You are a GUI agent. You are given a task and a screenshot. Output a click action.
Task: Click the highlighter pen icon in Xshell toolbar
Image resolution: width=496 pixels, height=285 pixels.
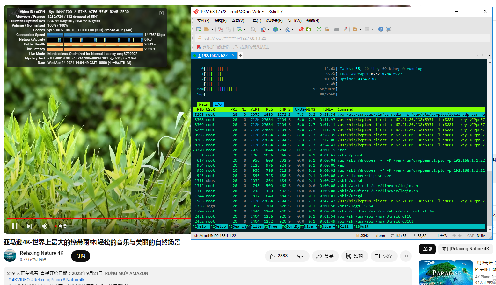click(x=345, y=29)
